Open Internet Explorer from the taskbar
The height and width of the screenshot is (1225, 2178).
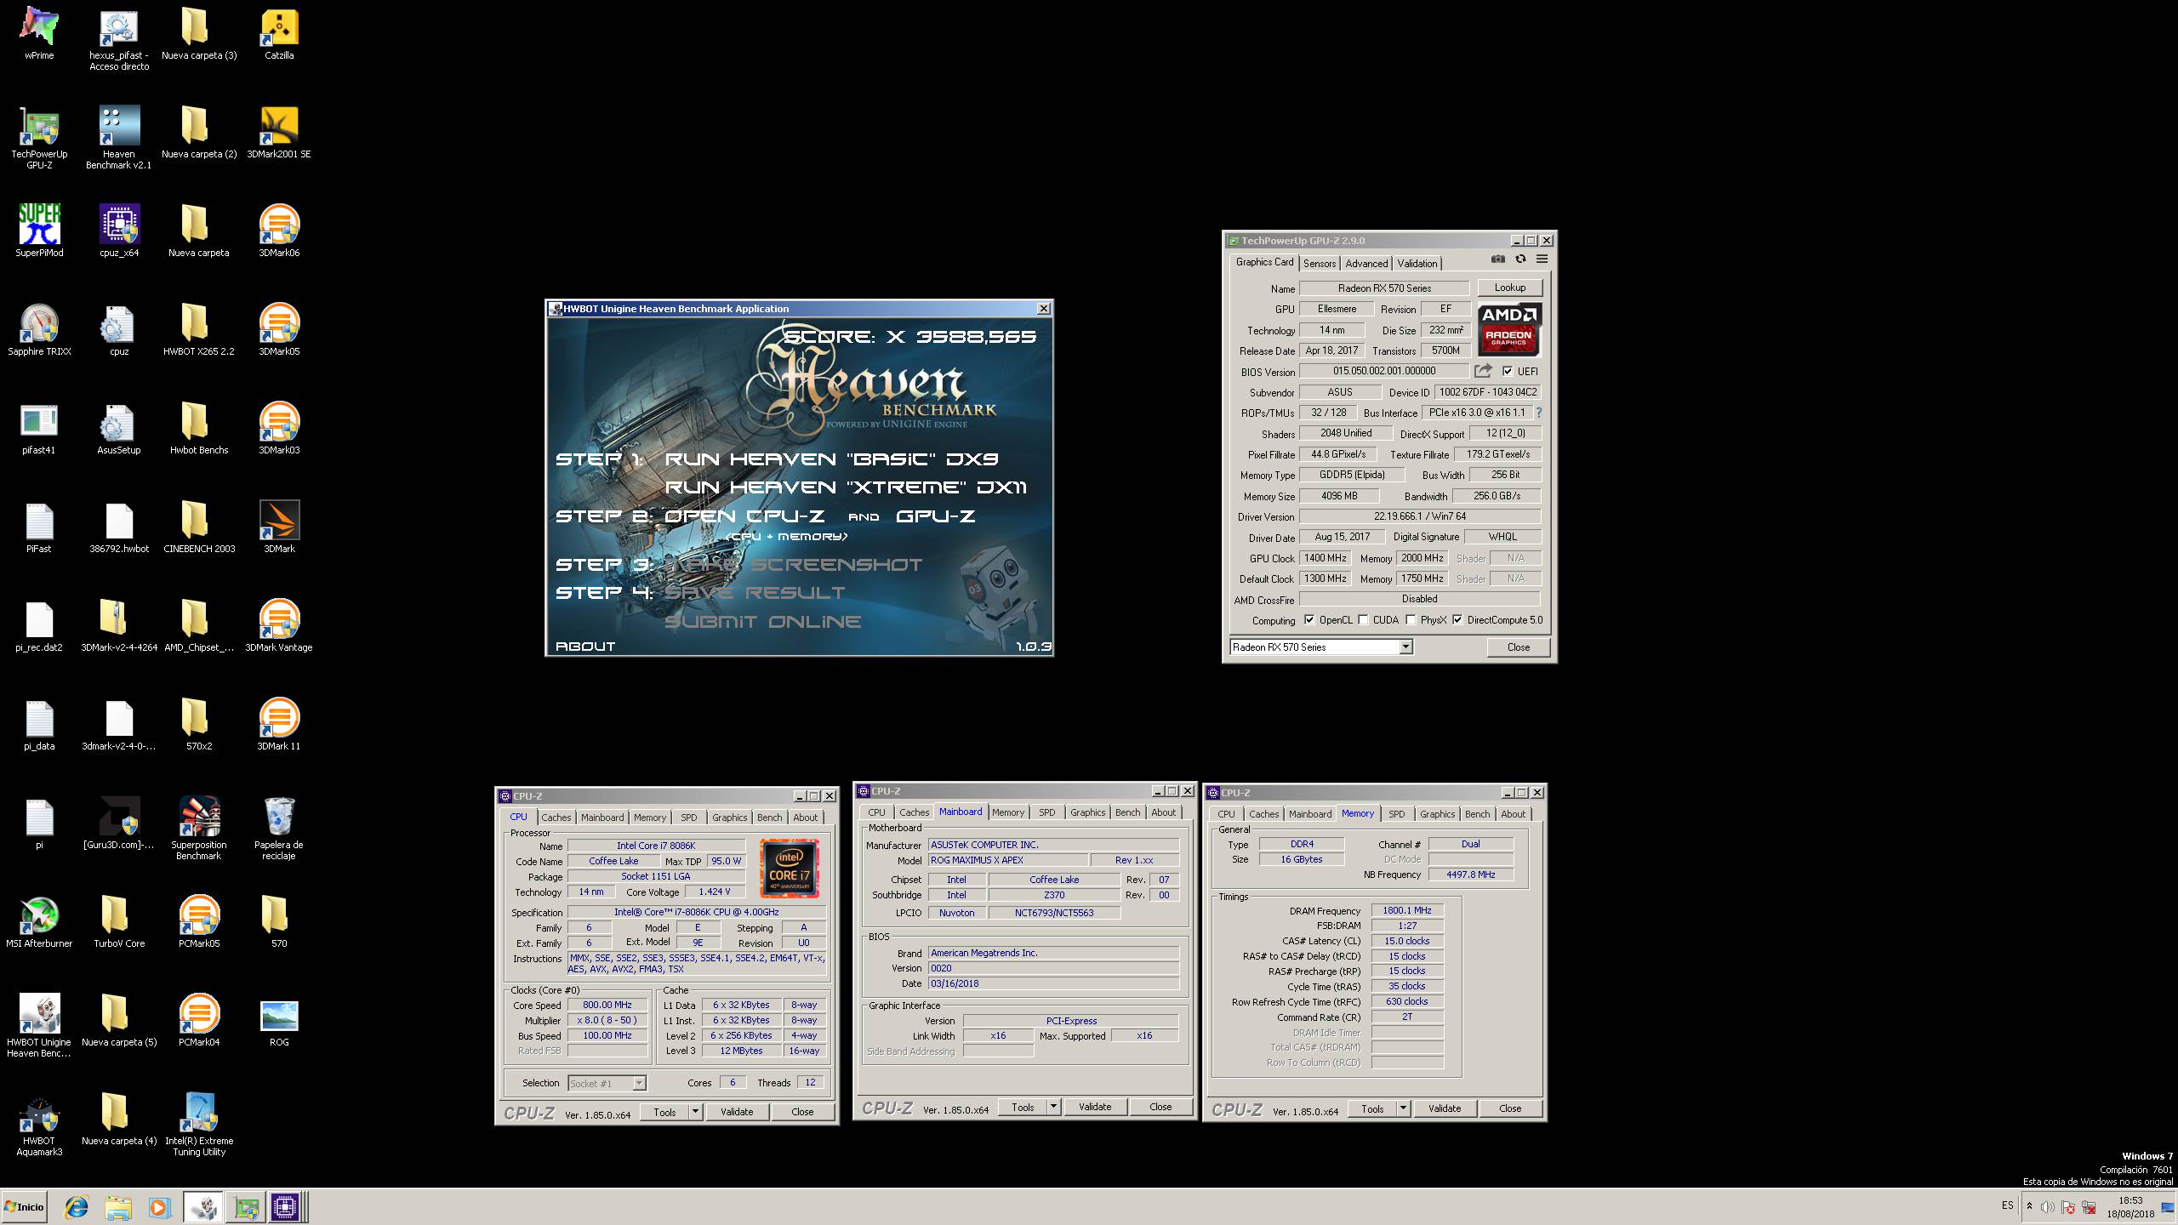(x=77, y=1207)
